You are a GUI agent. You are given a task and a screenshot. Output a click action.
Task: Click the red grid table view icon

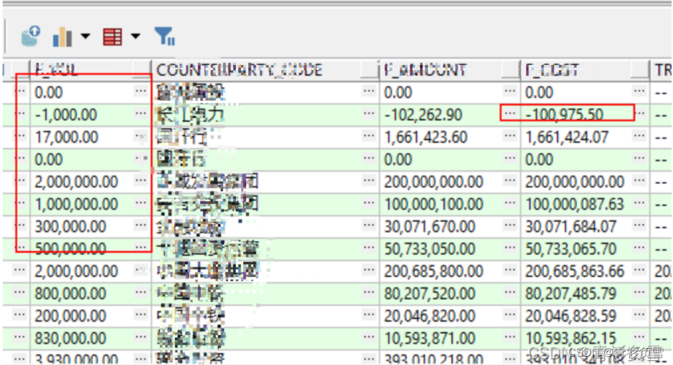pyautogui.click(x=112, y=37)
